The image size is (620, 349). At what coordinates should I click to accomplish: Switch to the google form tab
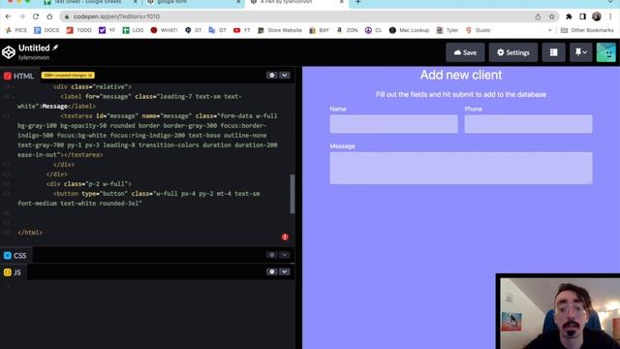pyautogui.click(x=193, y=2)
